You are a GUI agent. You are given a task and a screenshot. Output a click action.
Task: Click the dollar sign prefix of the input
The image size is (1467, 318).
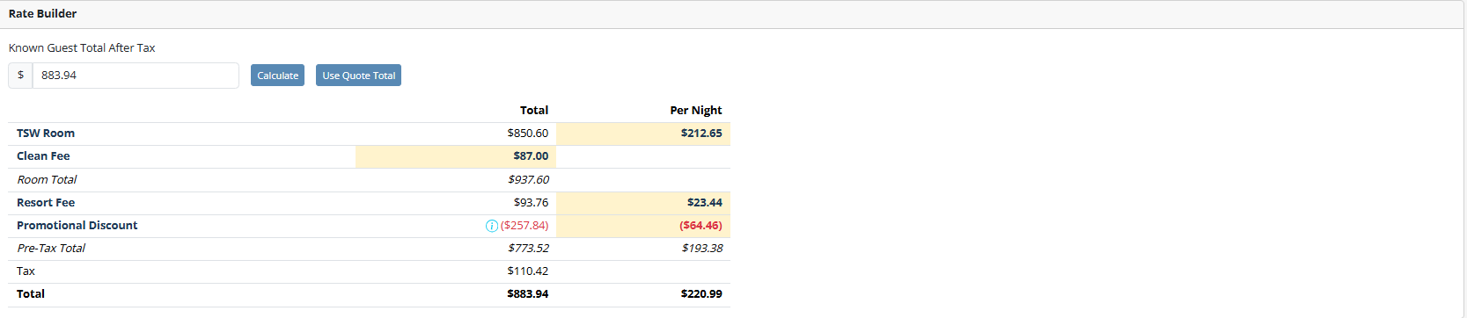tap(20, 76)
